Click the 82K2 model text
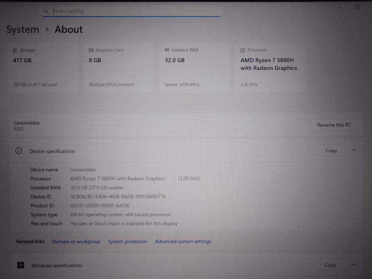372x279 pixels. point(19,129)
